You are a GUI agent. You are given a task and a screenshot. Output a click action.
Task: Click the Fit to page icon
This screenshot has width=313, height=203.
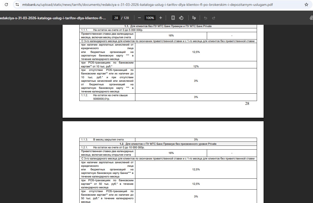point(173,18)
